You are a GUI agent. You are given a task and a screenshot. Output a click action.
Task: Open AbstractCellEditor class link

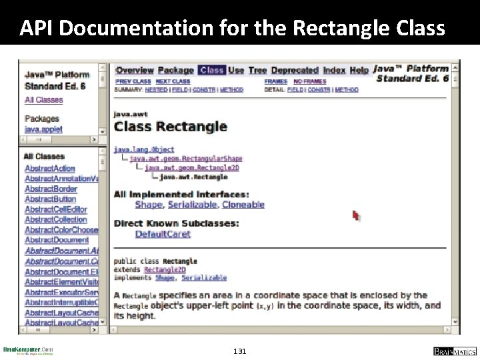(56, 209)
